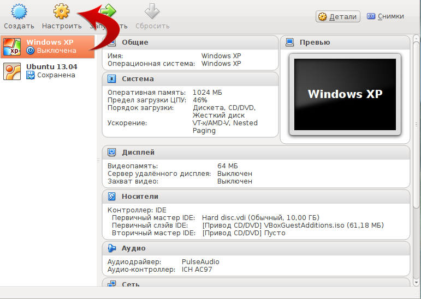This screenshot has height=299, width=421.
Task: Open Настроить settings gear icon
Action: tap(62, 11)
